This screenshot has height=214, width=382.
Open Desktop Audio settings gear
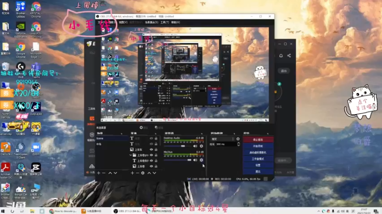(201, 146)
